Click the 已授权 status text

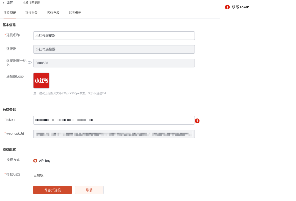click(x=38, y=175)
